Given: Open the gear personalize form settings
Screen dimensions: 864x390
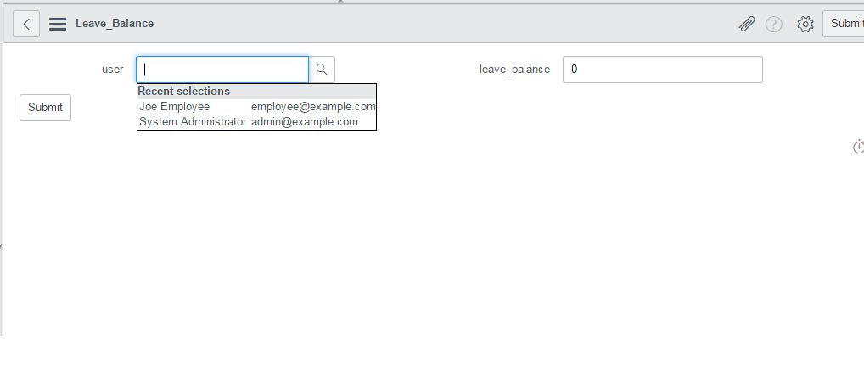Looking at the screenshot, I should (805, 25).
